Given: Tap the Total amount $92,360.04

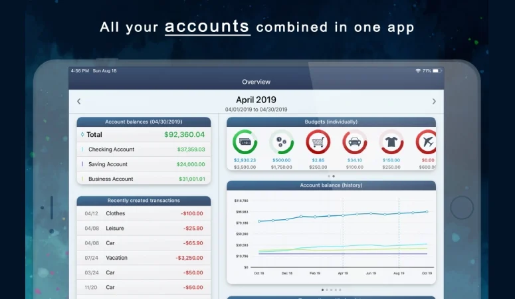Looking at the screenshot, I should pyautogui.click(x=184, y=134).
